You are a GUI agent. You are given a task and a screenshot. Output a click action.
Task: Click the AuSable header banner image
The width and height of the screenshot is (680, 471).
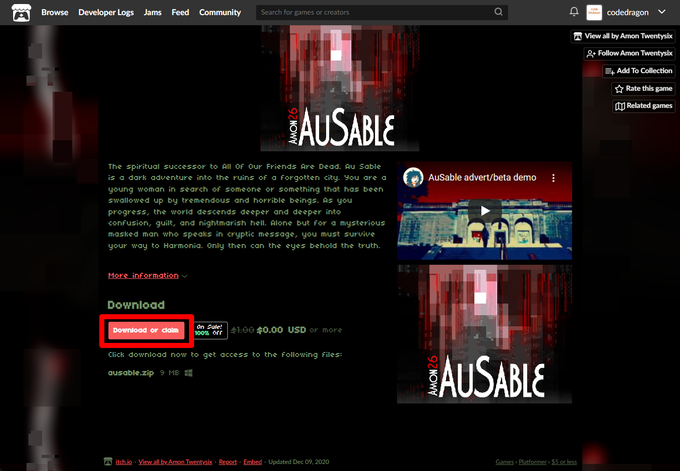click(x=340, y=88)
